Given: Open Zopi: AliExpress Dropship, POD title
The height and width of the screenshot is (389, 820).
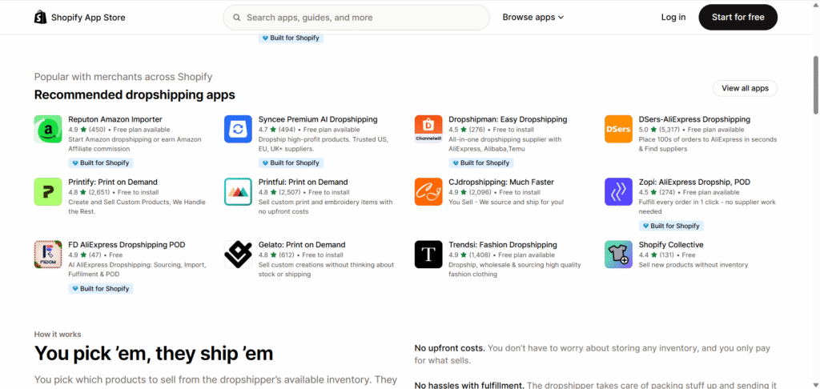Looking at the screenshot, I should (x=694, y=182).
